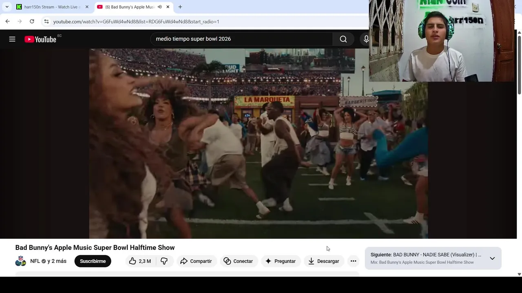View site information icon in address bar
The image size is (522, 293).
click(x=46, y=22)
